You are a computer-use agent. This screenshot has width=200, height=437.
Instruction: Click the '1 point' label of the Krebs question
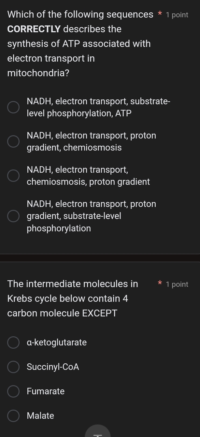[x=177, y=284]
